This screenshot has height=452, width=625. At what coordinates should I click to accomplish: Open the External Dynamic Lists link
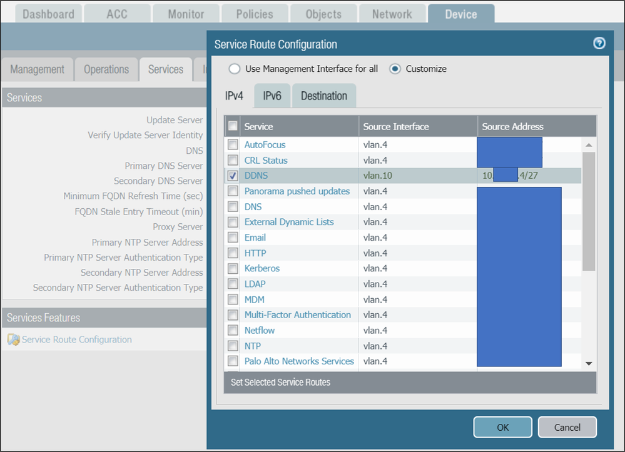pyautogui.click(x=289, y=222)
